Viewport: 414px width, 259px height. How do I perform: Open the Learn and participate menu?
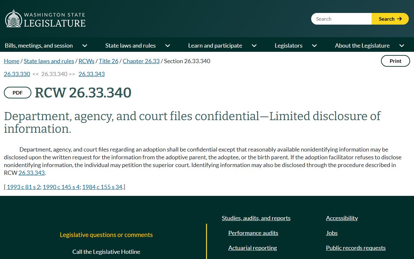(215, 46)
